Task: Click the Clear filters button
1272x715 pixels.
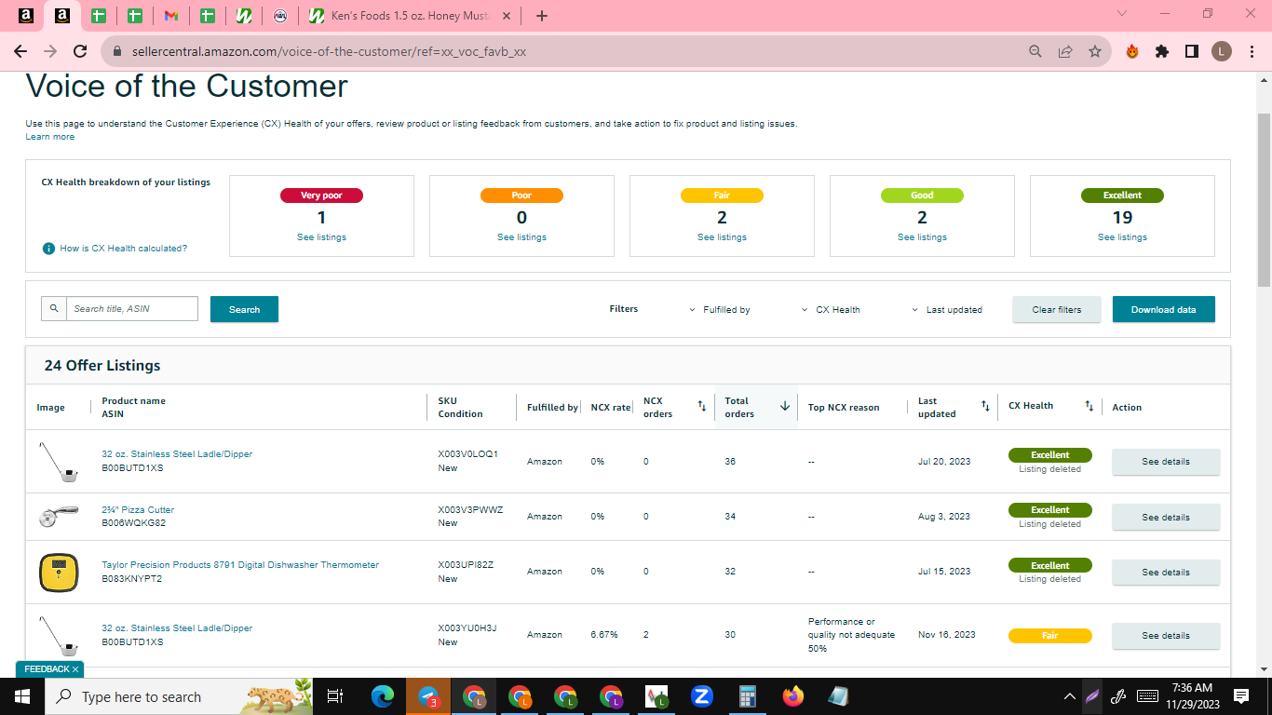Action: pos(1057,309)
